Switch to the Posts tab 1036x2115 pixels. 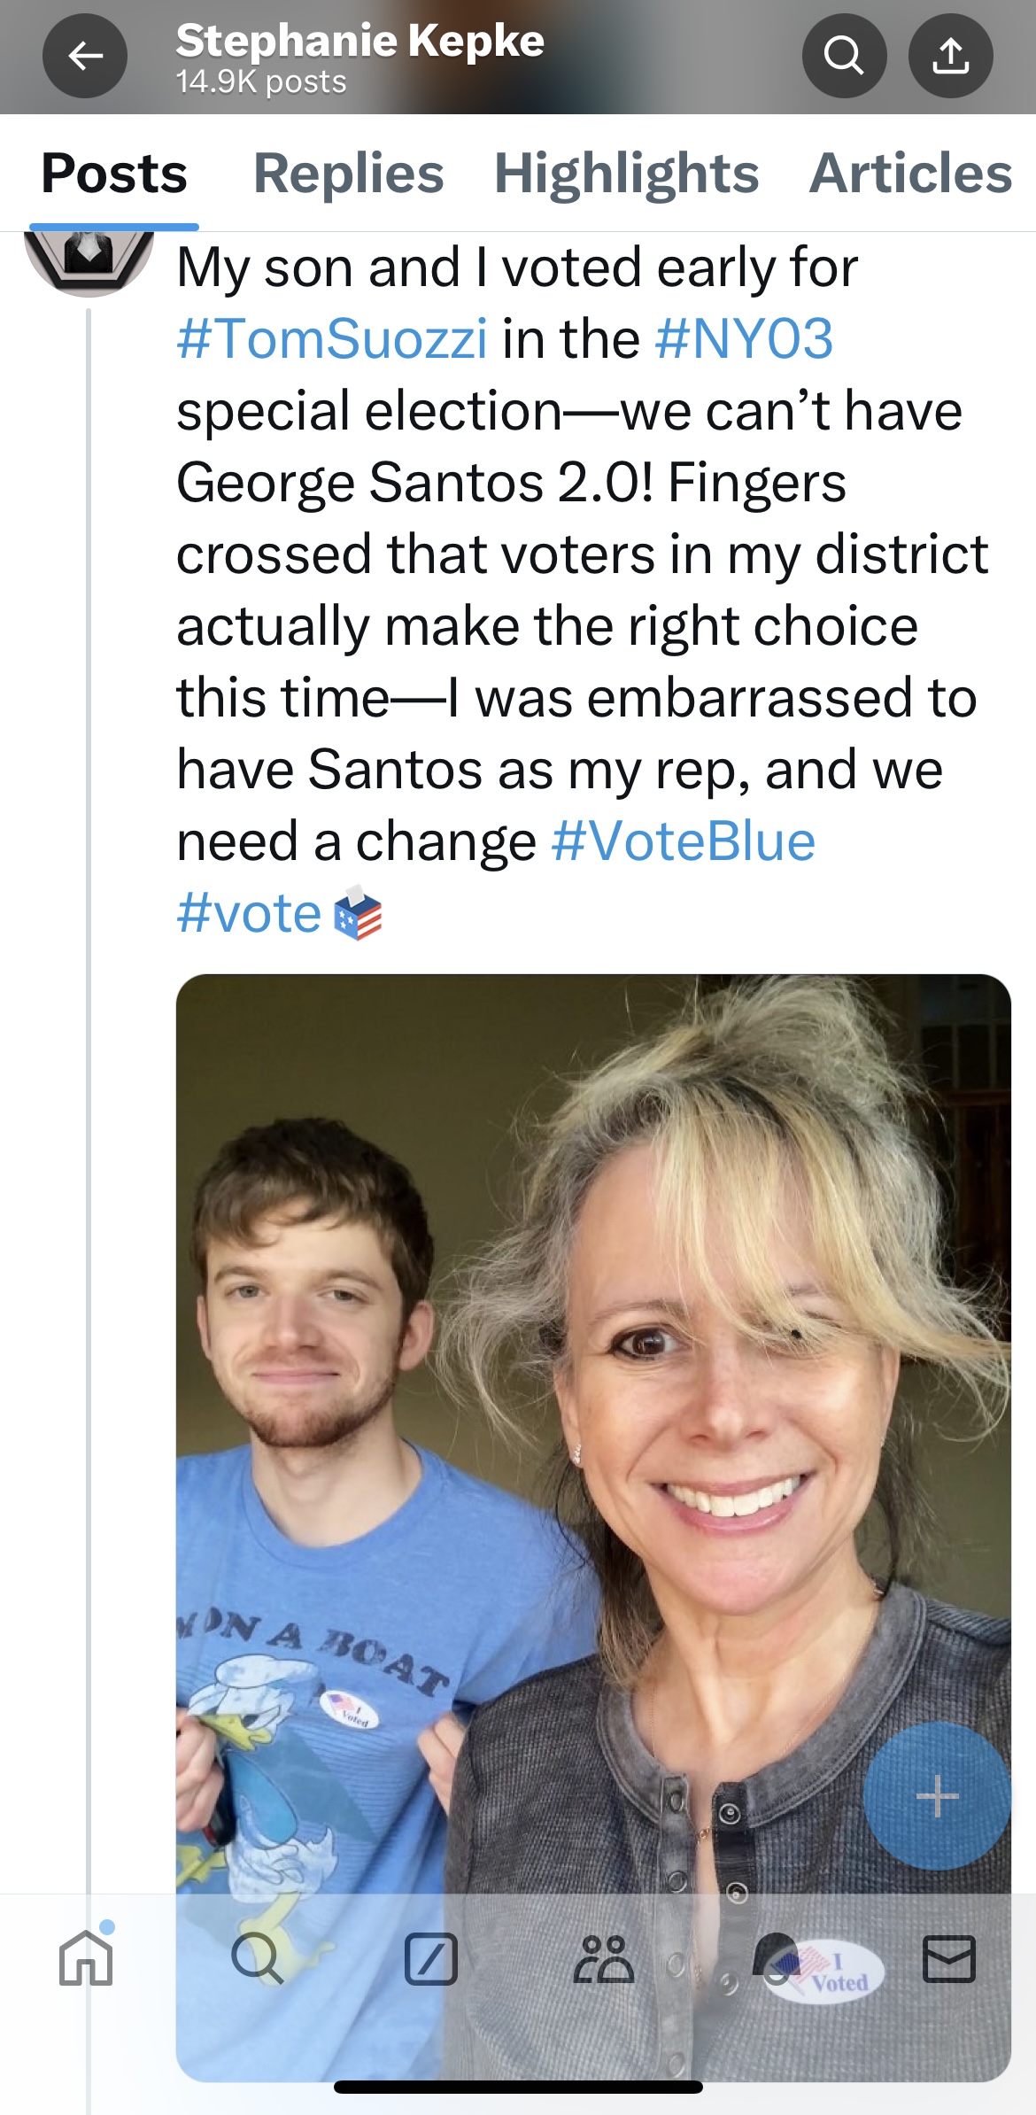[x=114, y=174]
